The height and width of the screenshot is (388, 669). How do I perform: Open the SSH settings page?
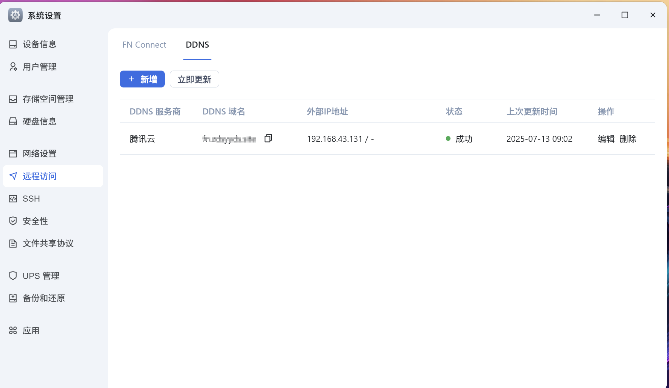tap(53, 199)
